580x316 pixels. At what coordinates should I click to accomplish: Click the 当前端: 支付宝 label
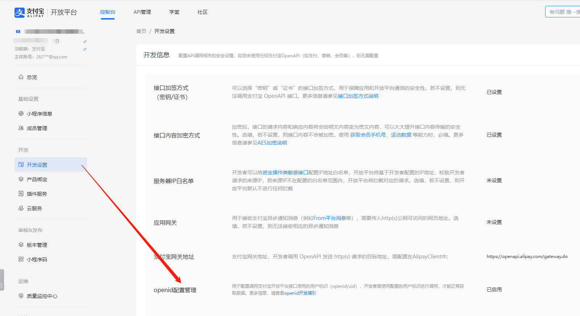(30, 49)
